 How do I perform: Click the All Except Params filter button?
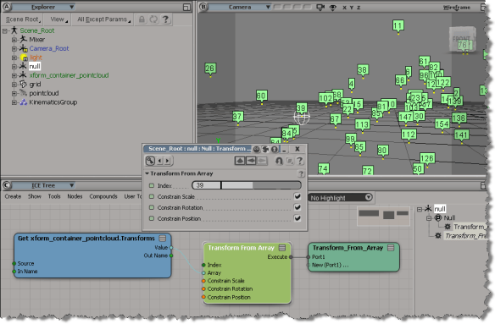click(103, 19)
